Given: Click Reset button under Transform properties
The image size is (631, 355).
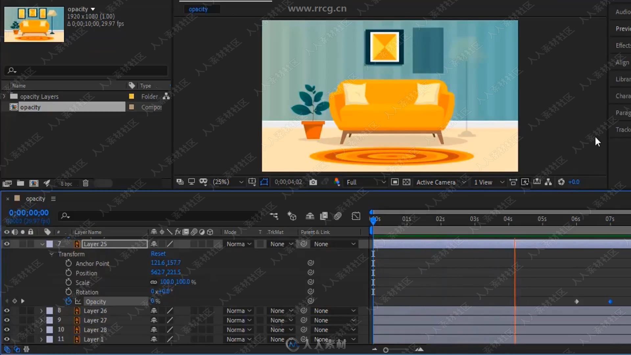Looking at the screenshot, I should [x=158, y=253].
